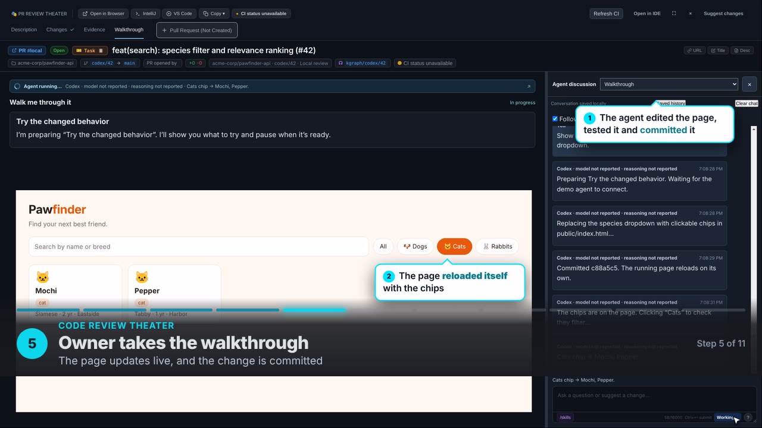Expand the Agent running status bar arrow
The image size is (762, 428).
[x=529, y=86]
